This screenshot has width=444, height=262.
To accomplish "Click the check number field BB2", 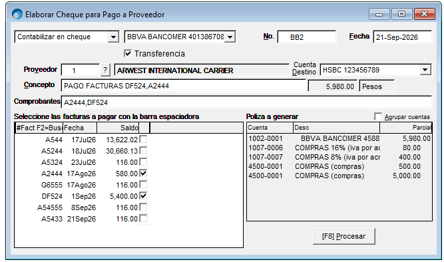I will pyautogui.click(x=307, y=37).
